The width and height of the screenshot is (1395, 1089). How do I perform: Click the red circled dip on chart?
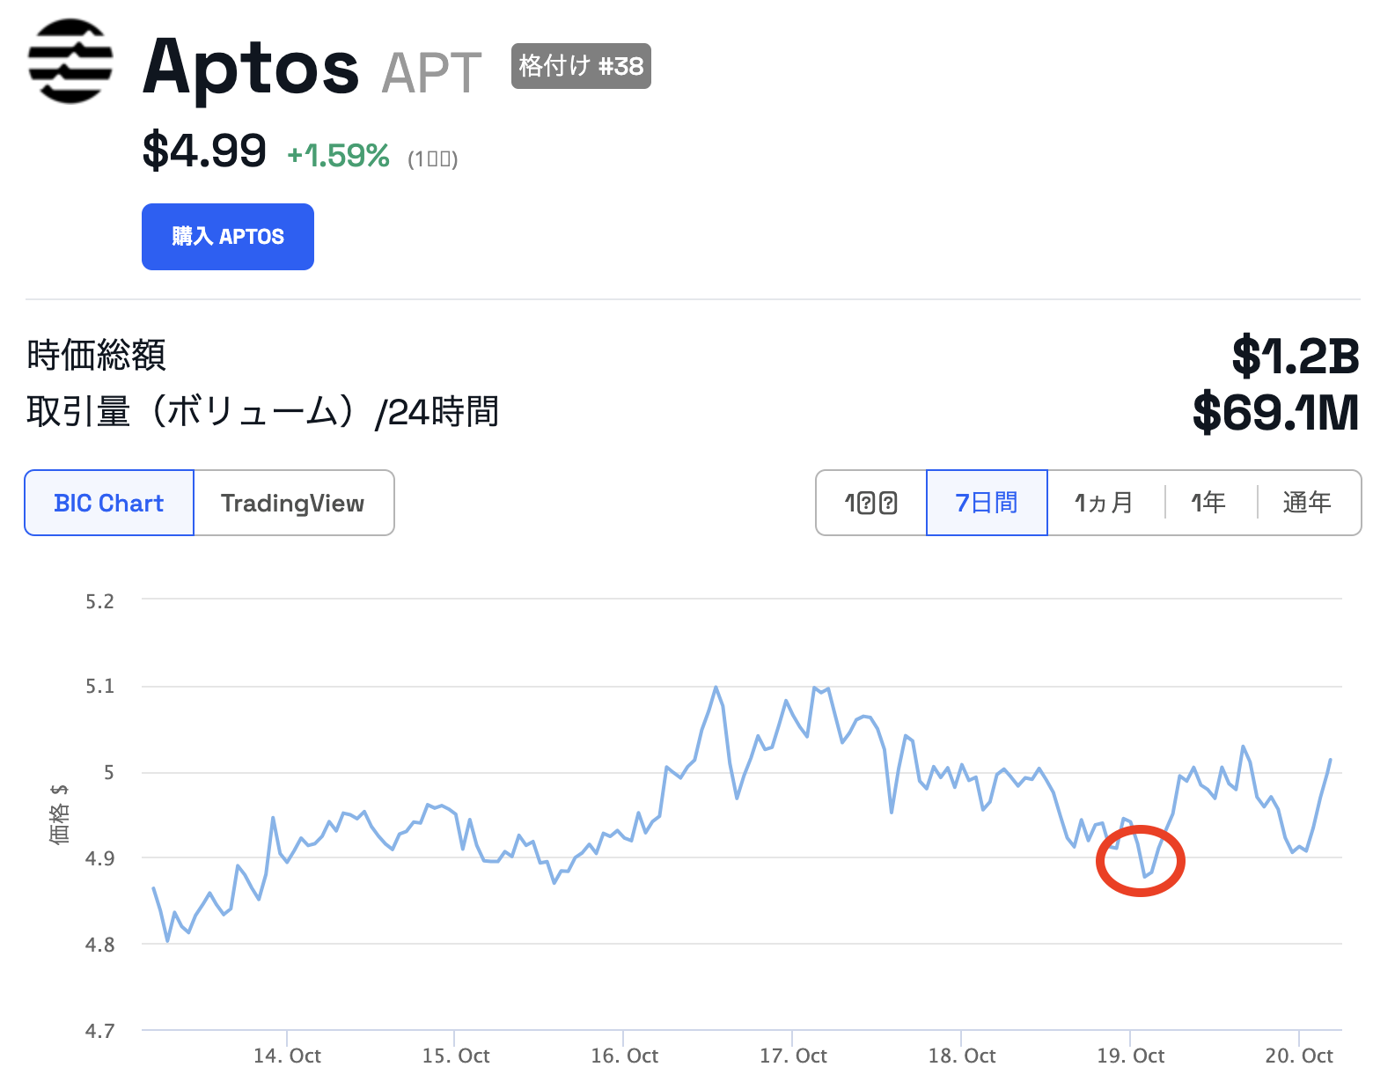point(1141,861)
